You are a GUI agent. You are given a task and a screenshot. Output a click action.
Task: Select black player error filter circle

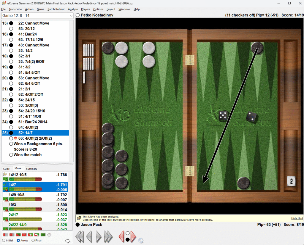point(127,240)
